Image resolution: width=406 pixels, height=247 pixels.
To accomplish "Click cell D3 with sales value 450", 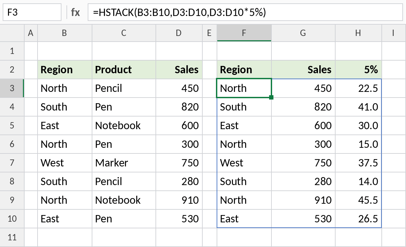I will (x=179, y=88).
